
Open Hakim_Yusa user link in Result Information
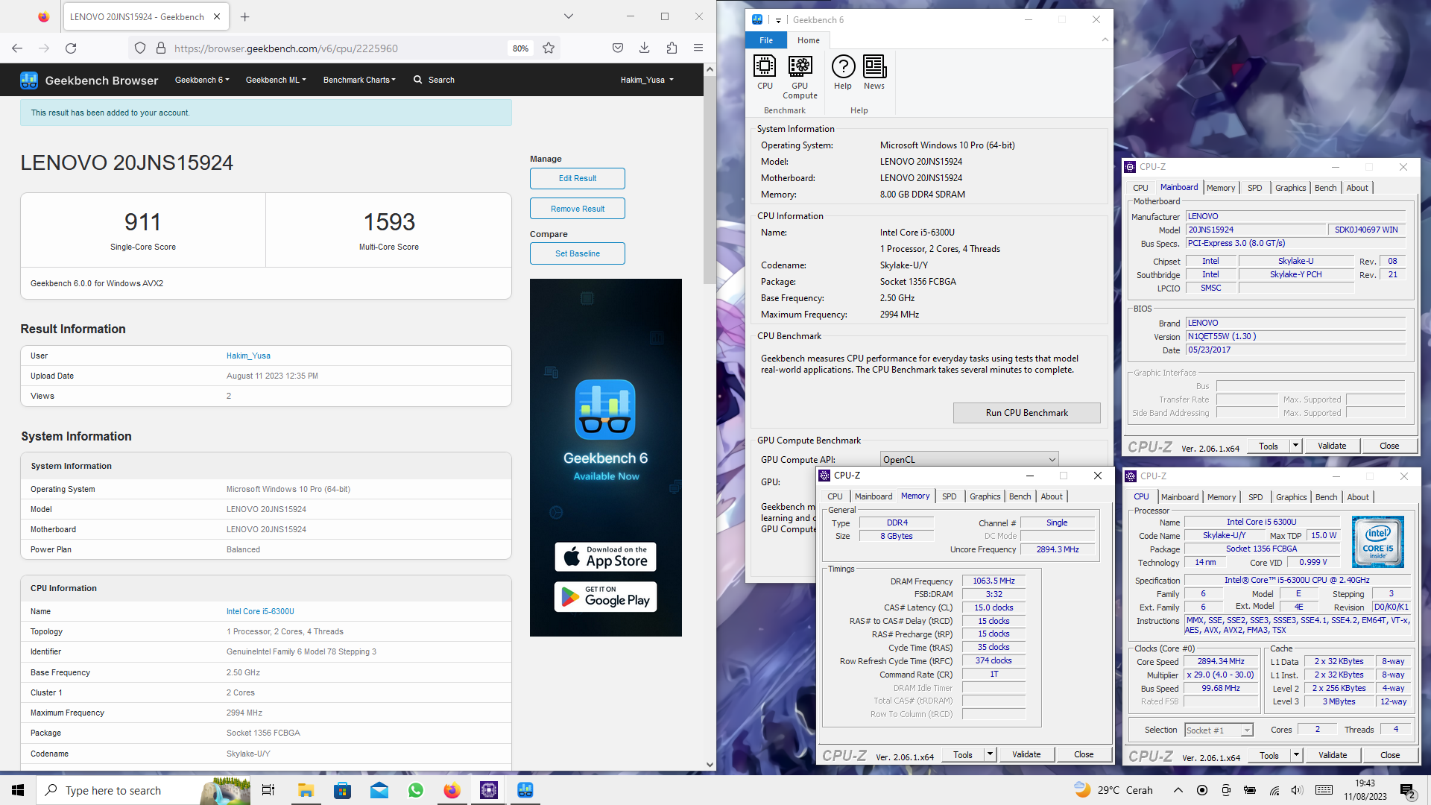(248, 356)
